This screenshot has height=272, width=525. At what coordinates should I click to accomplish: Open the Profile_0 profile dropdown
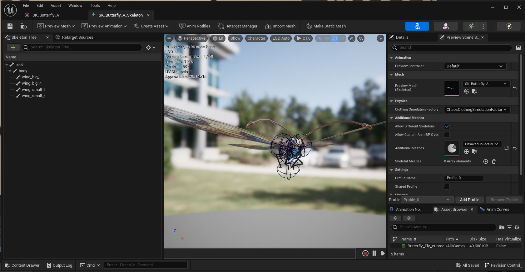click(427, 200)
